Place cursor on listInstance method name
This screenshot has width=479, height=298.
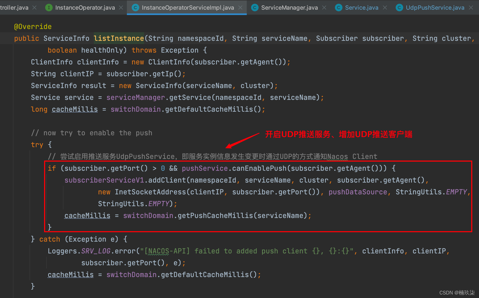click(119, 38)
